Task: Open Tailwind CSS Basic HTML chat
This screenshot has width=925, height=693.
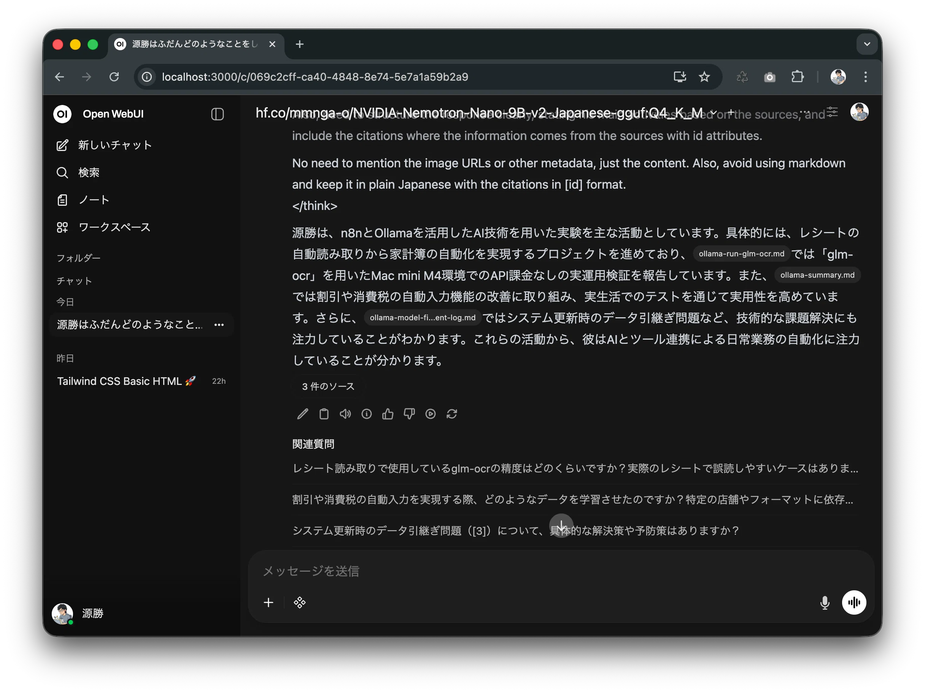Action: pos(126,381)
